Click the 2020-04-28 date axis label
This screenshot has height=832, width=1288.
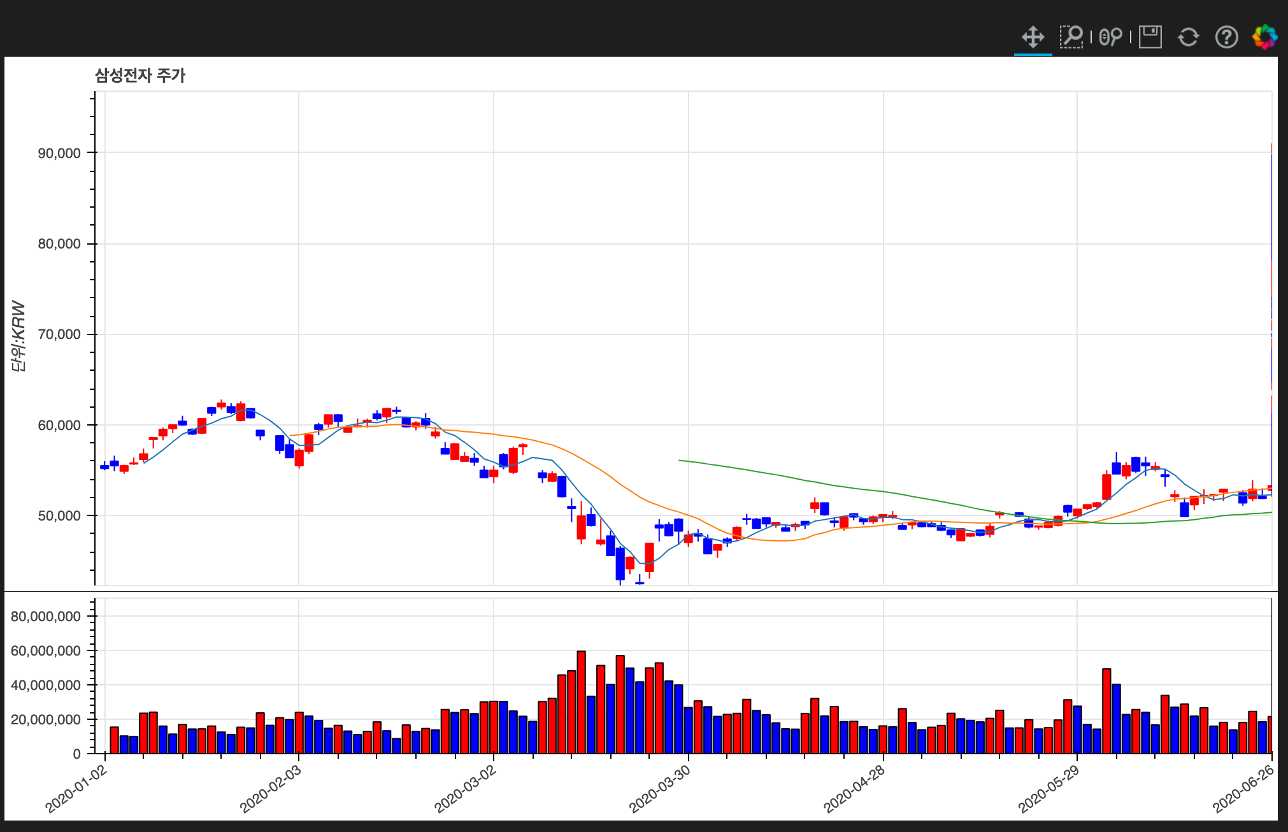pyautogui.click(x=854, y=789)
